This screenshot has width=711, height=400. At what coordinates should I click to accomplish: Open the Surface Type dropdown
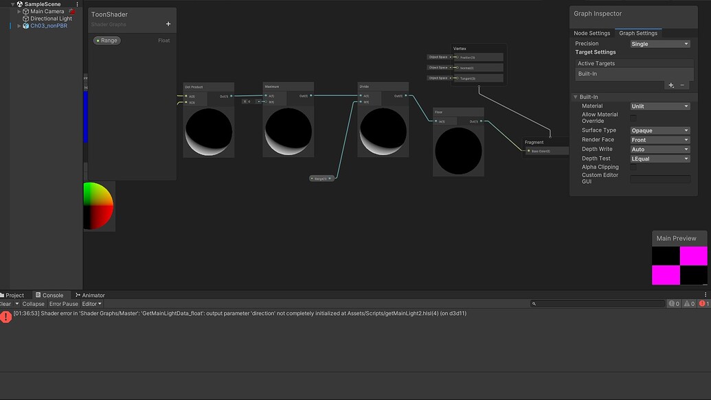(659, 130)
